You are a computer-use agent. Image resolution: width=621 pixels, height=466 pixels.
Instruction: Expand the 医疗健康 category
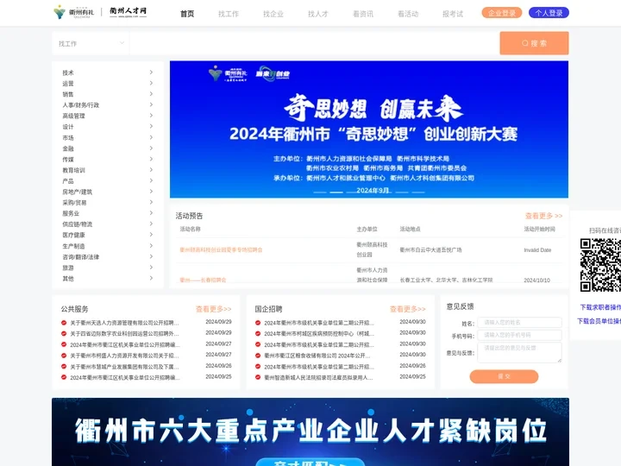pyautogui.click(x=107, y=235)
